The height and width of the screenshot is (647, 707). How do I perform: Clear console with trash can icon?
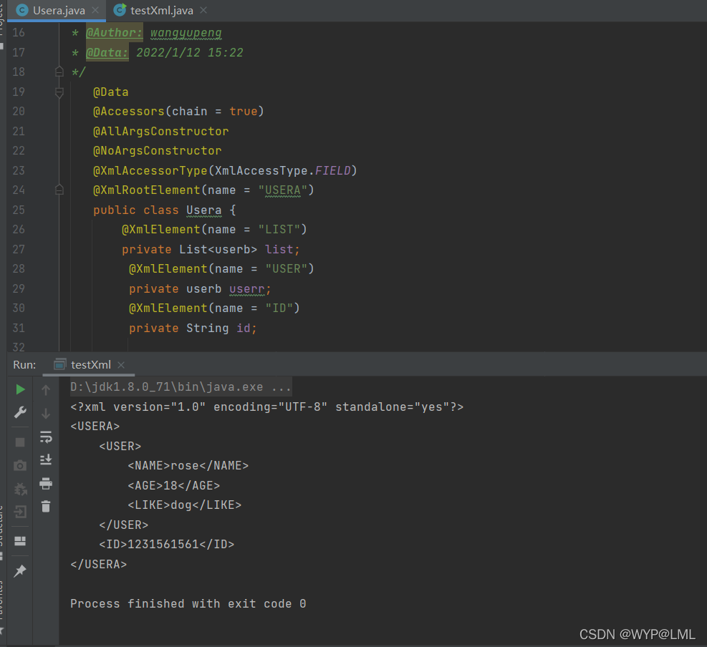click(x=46, y=507)
